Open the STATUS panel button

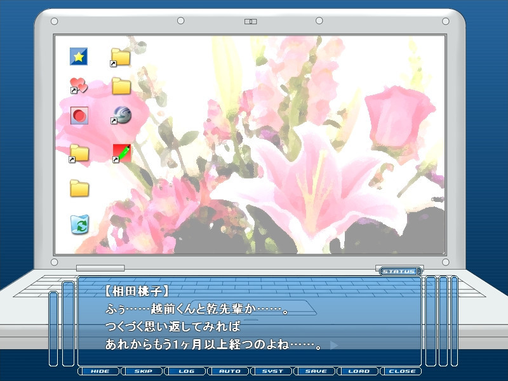[400, 272]
